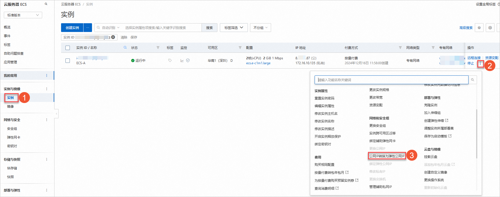Select 实例 in the sidebar
500x197 pixels.
(x=10, y=98)
